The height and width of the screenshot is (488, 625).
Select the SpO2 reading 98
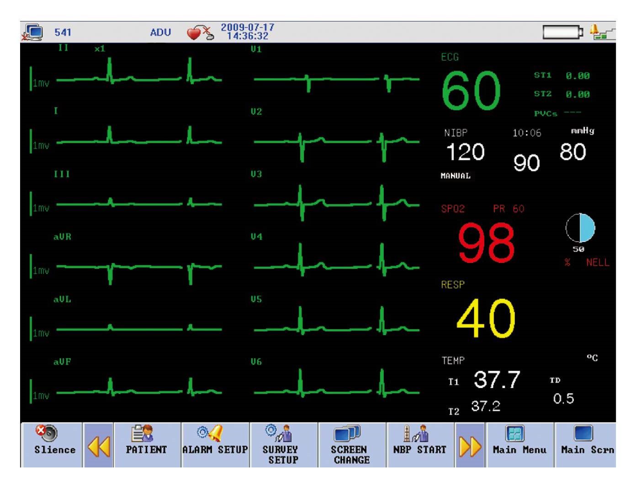point(486,243)
